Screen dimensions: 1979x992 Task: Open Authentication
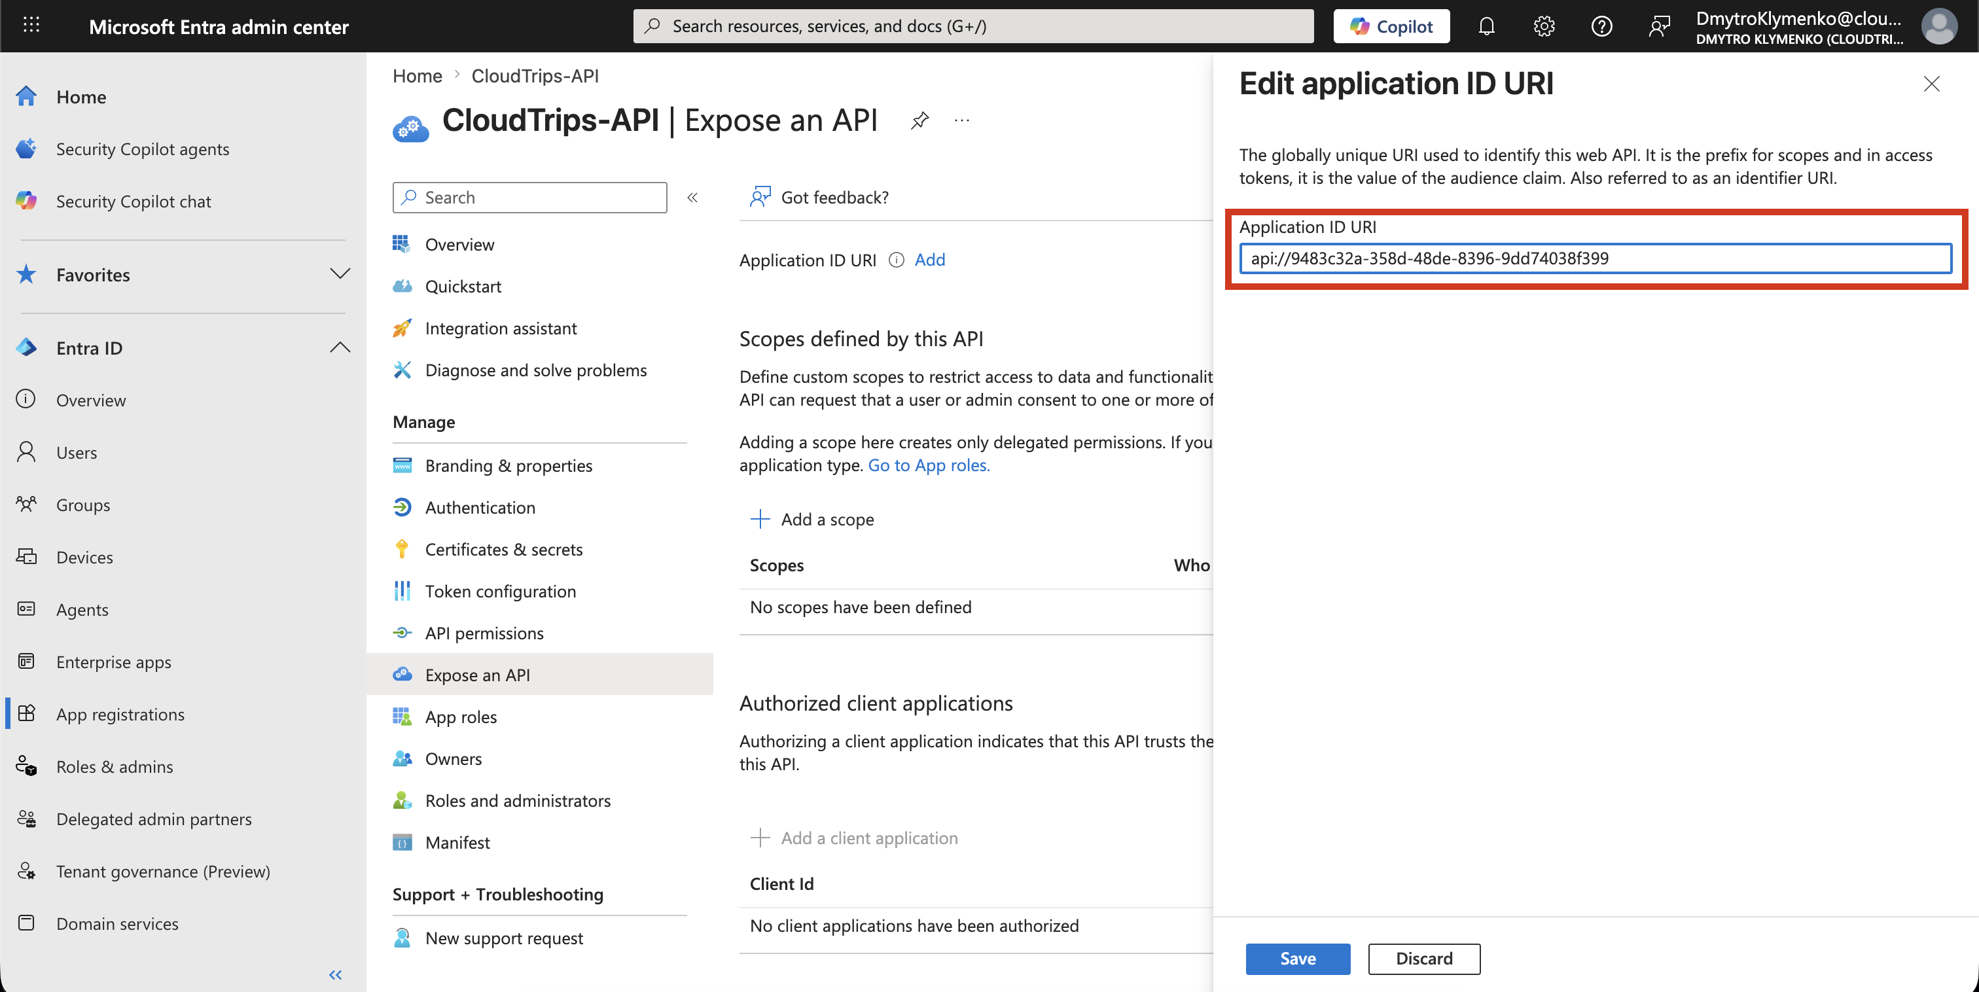480,507
